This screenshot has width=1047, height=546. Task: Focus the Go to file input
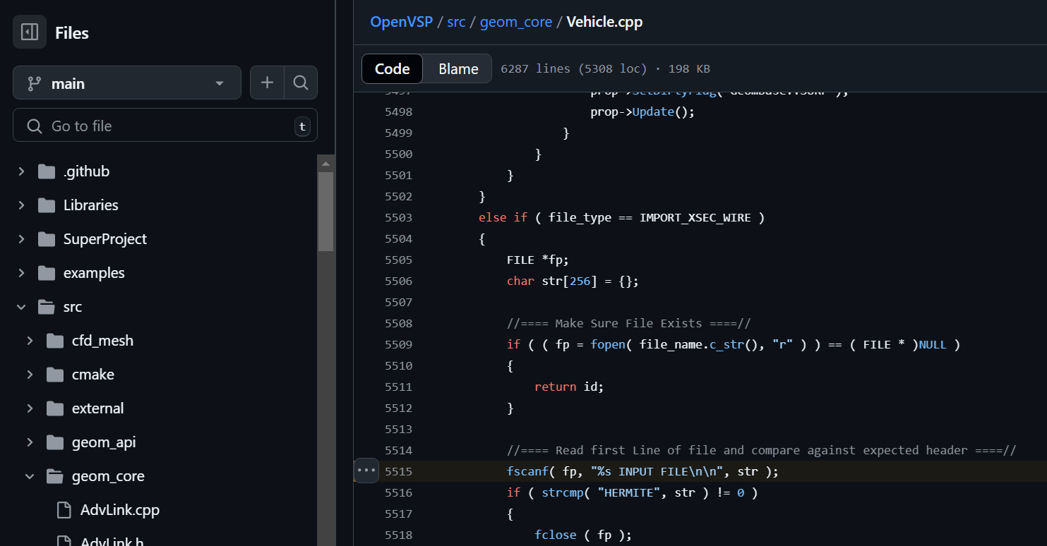(165, 126)
